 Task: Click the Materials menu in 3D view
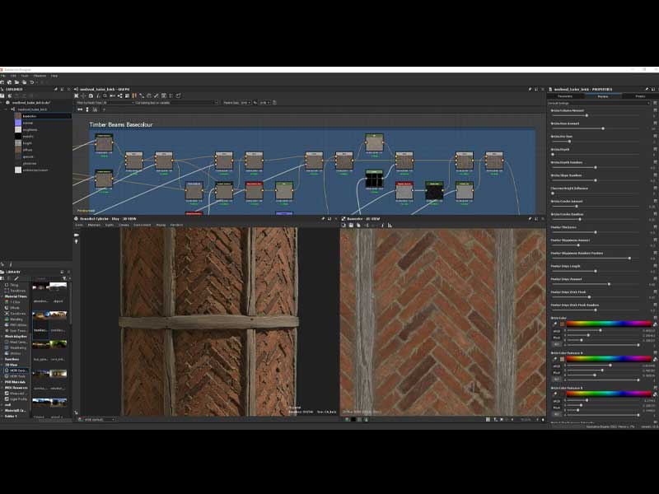click(94, 225)
